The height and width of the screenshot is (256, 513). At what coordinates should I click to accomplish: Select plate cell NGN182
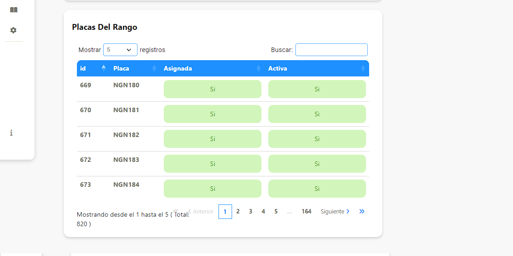pyautogui.click(x=126, y=135)
